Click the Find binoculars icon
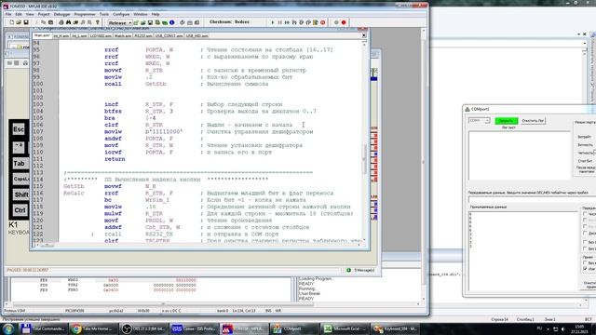Screen dimensions: 596x335 (x=68, y=22)
